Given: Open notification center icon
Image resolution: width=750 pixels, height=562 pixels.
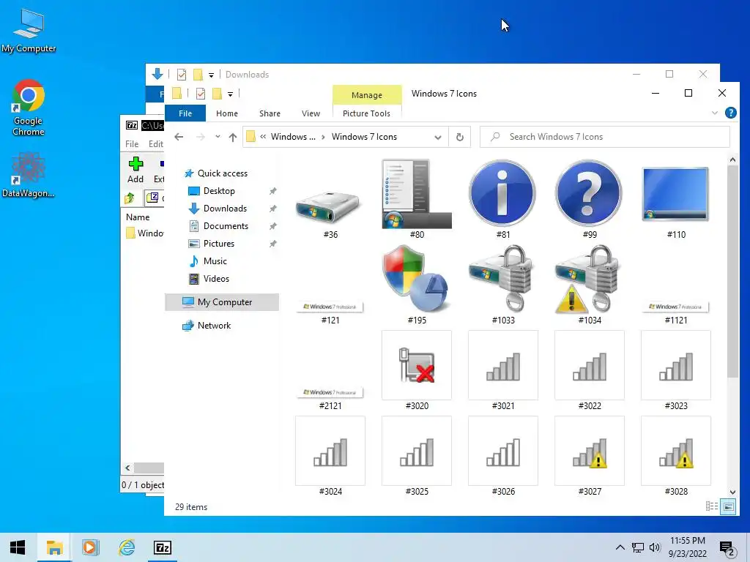Looking at the screenshot, I should pyautogui.click(x=727, y=548).
